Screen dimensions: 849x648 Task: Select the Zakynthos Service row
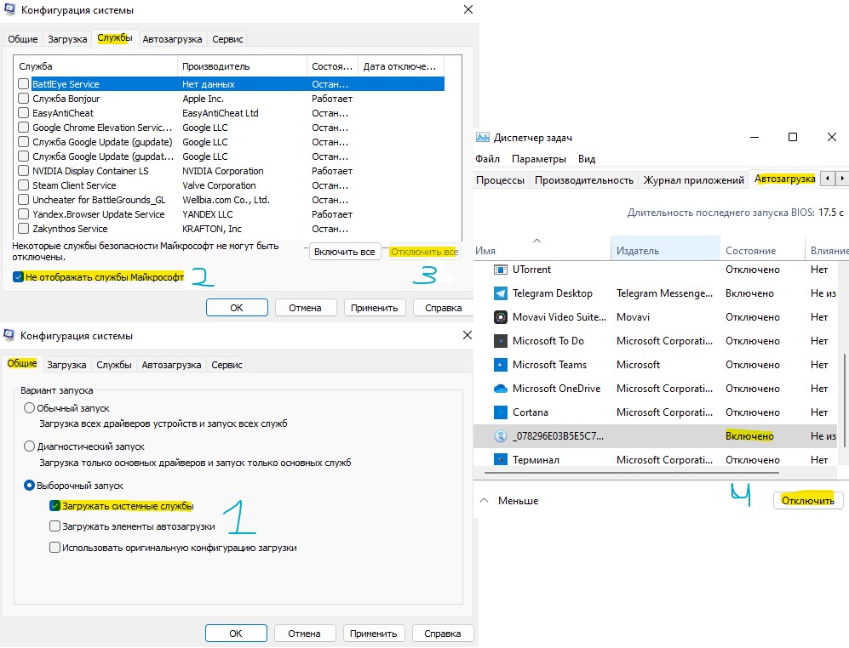pyautogui.click(x=231, y=229)
